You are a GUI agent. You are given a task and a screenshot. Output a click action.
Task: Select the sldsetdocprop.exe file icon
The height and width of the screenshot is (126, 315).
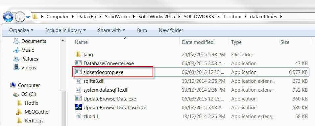pyautogui.click(x=78, y=72)
